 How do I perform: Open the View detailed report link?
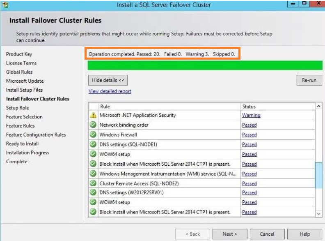tap(110, 91)
